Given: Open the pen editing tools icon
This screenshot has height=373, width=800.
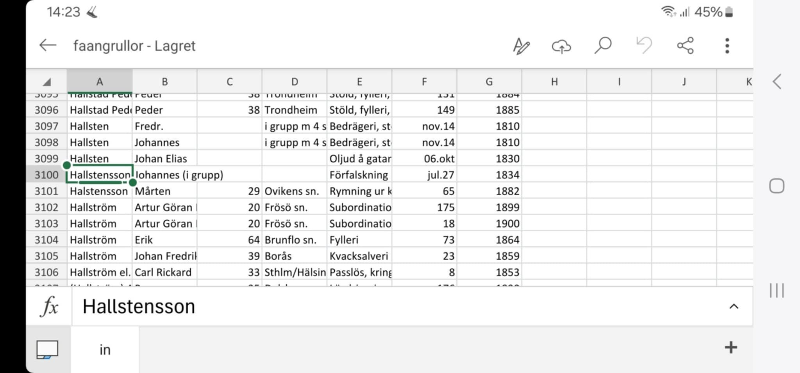Looking at the screenshot, I should [521, 46].
